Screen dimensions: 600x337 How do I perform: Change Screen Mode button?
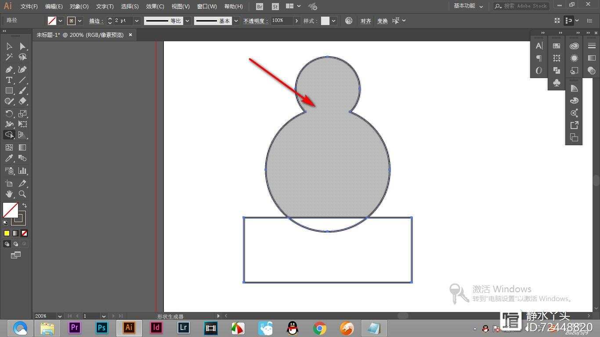click(16, 255)
